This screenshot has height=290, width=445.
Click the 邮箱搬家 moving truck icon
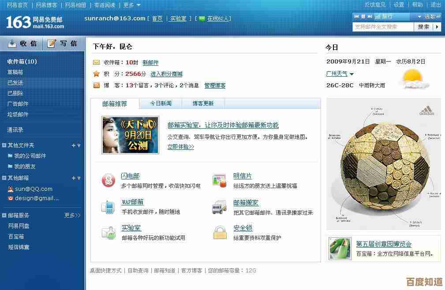[219, 206]
